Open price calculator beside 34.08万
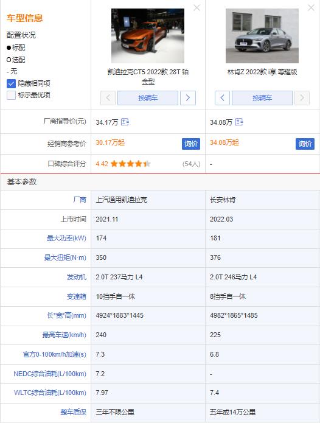 point(239,122)
